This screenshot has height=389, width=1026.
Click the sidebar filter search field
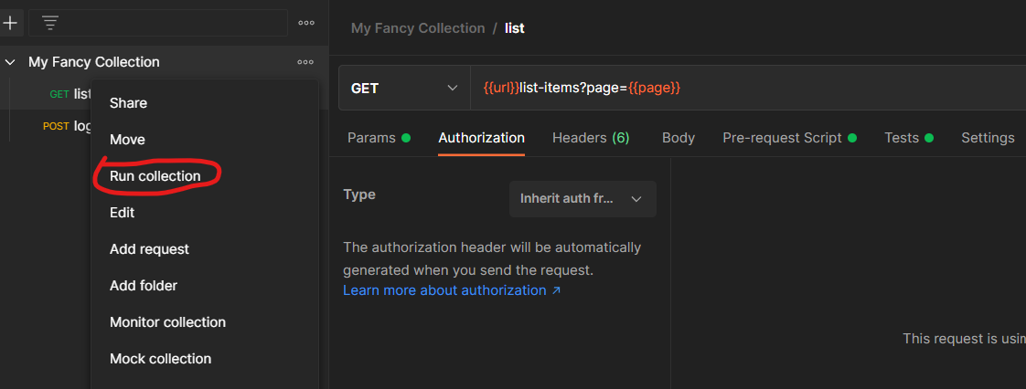coord(157,23)
